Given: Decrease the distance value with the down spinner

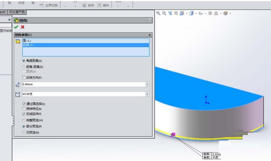Looking at the screenshot, I should pos(147,85).
